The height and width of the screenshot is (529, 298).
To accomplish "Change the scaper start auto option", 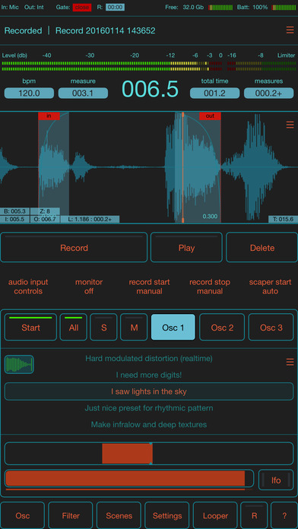I will point(270,287).
